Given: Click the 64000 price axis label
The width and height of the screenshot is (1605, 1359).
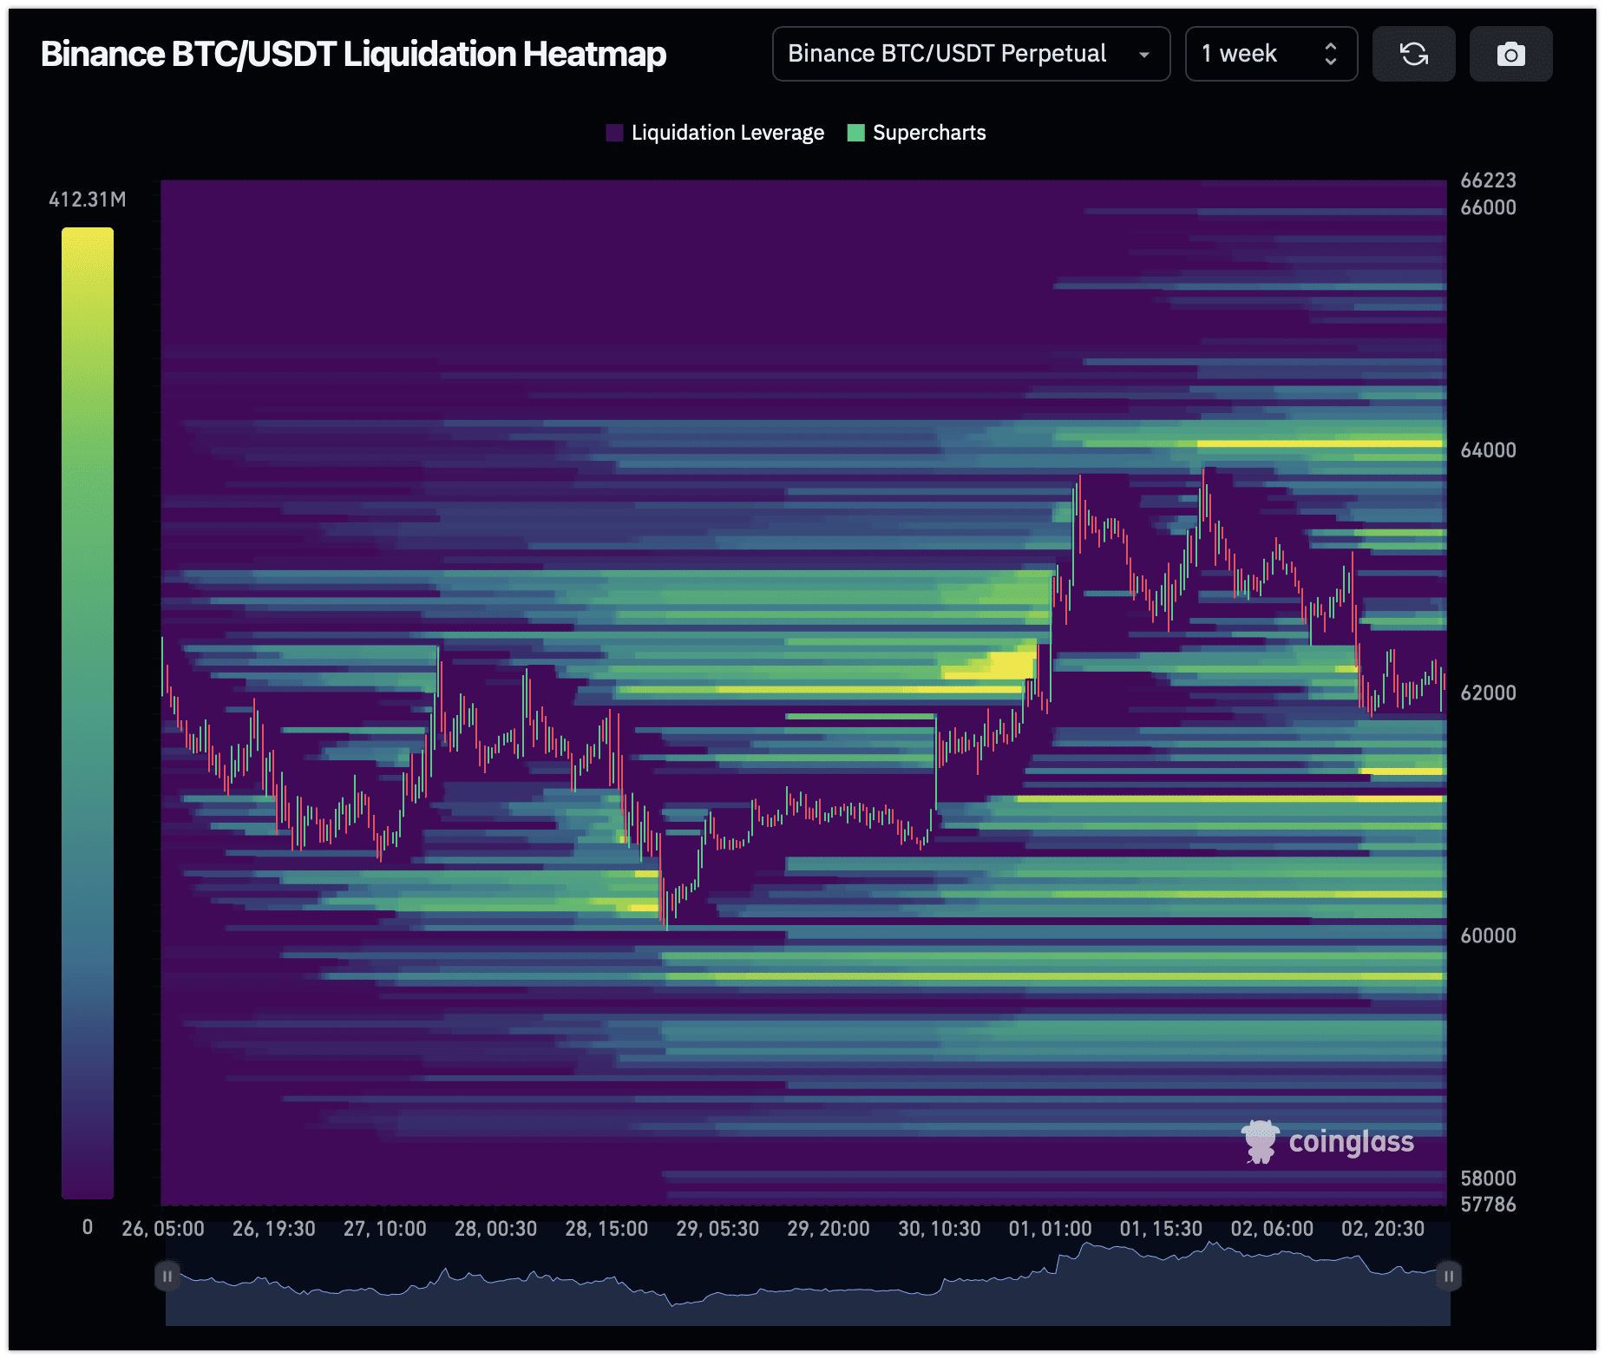Looking at the screenshot, I should (1488, 450).
